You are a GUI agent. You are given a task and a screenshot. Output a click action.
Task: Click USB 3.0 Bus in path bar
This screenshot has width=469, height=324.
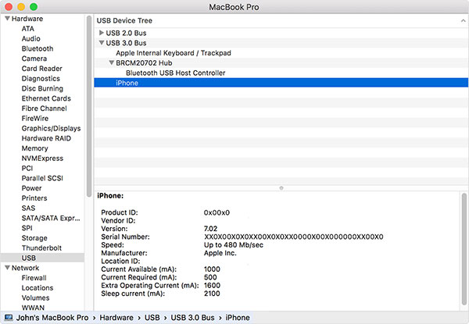point(192,318)
